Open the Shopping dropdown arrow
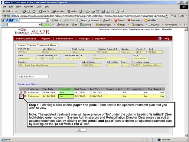This screenshot has width=189, height=142. pyautogui.click(x=146, y=25)
